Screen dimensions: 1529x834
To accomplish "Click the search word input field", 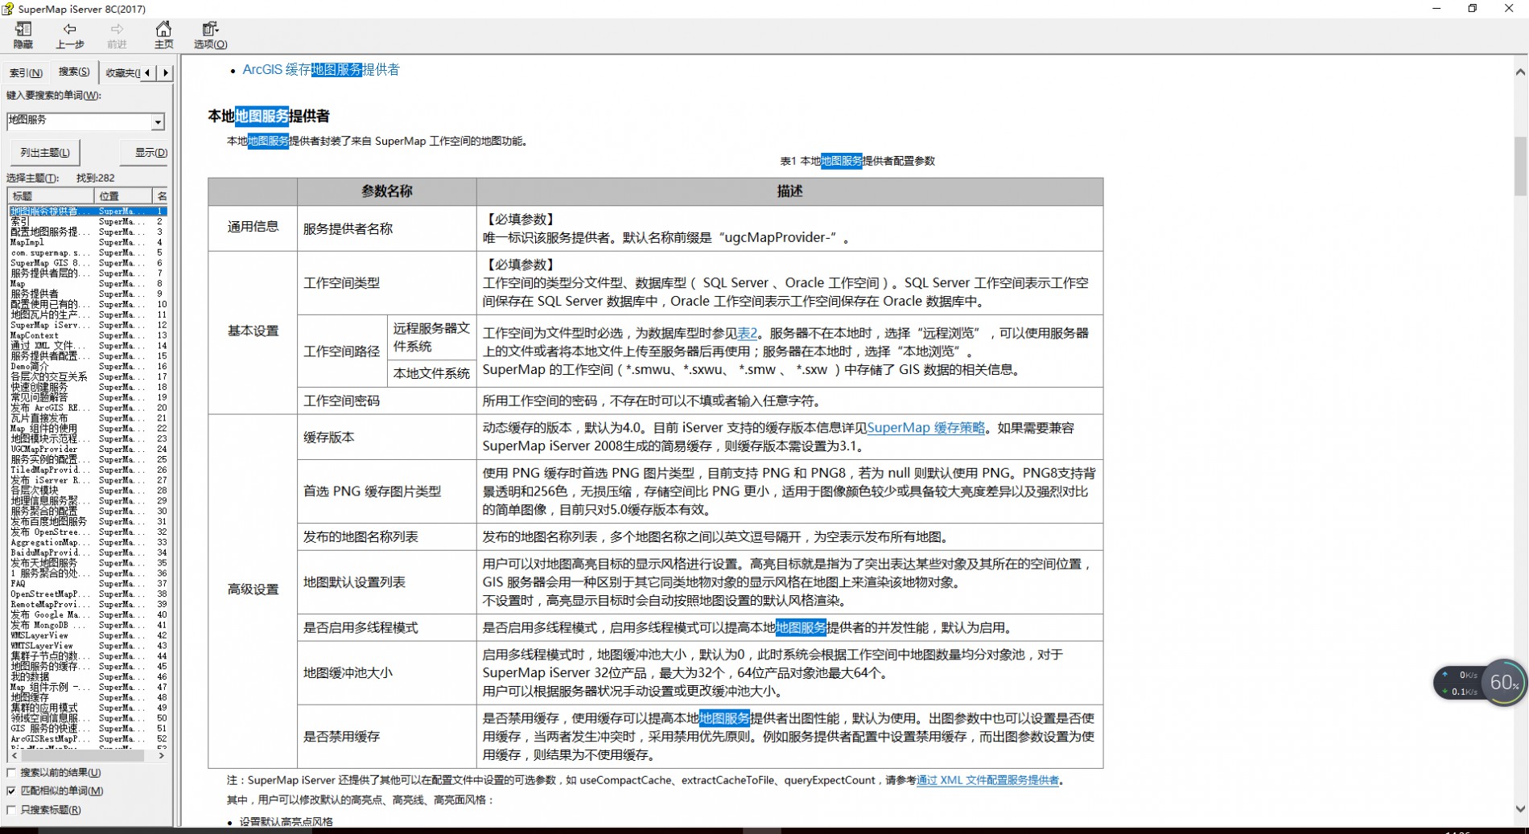I will [79, 121].
